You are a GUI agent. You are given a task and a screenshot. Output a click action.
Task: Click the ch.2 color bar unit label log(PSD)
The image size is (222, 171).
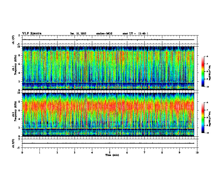click(x=210, y=119)
